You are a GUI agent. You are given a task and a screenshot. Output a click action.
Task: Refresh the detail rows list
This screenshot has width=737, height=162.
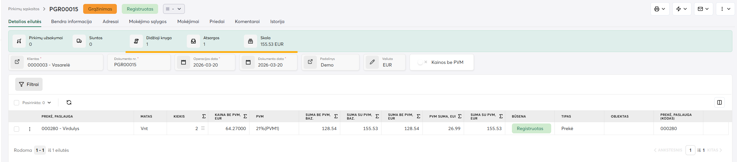pos(69,102)
